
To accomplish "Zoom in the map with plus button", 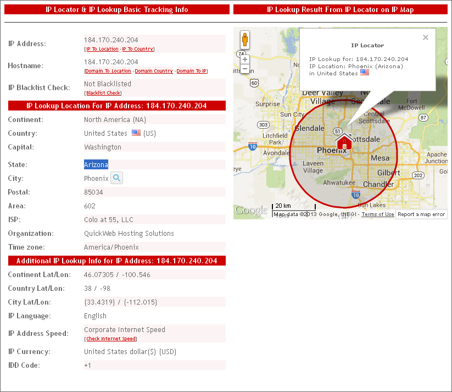I will (x=245, y=59).
